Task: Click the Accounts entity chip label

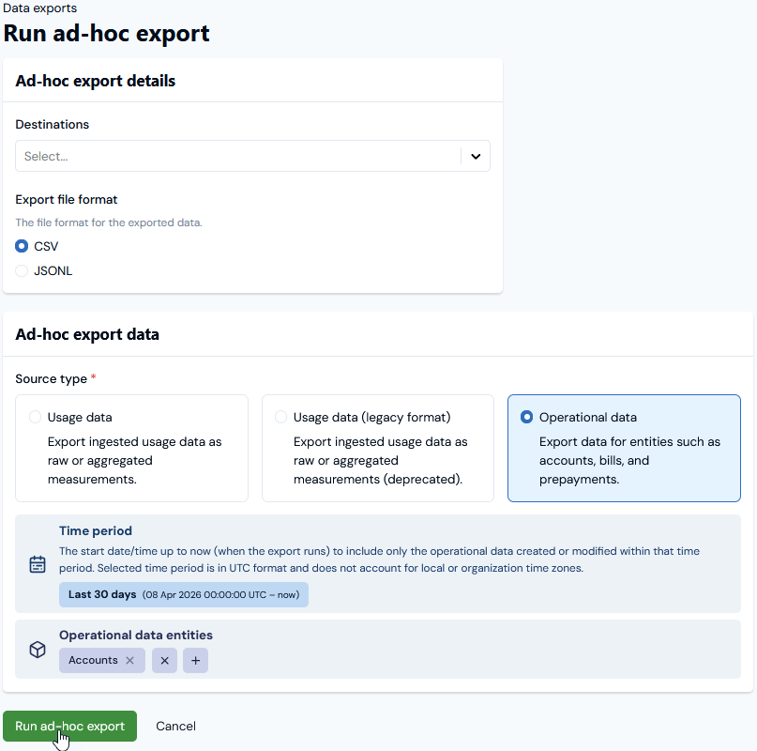Action: pos(93,660)
